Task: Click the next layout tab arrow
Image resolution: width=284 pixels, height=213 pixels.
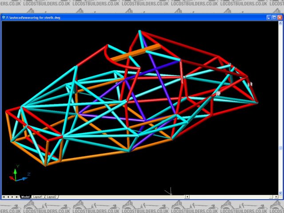Action: (x=13, y=197)
